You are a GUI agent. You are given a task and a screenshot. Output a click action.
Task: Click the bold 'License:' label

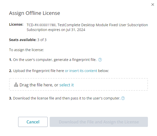(x=16, y=25)
